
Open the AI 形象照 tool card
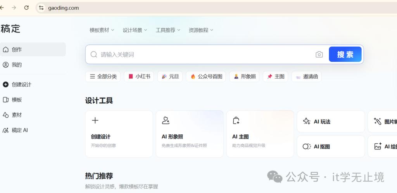(190, 134)
